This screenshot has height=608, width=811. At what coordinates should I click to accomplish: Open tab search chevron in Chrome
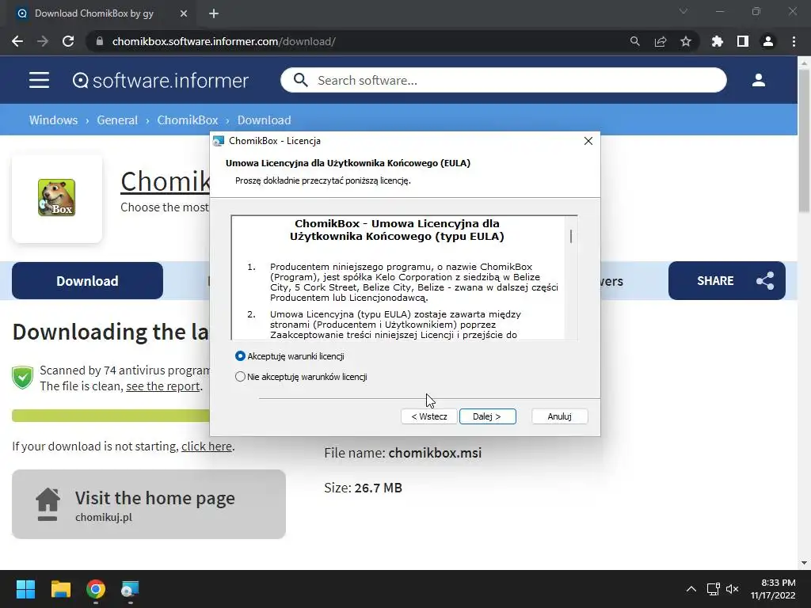[x=683, y=11]
